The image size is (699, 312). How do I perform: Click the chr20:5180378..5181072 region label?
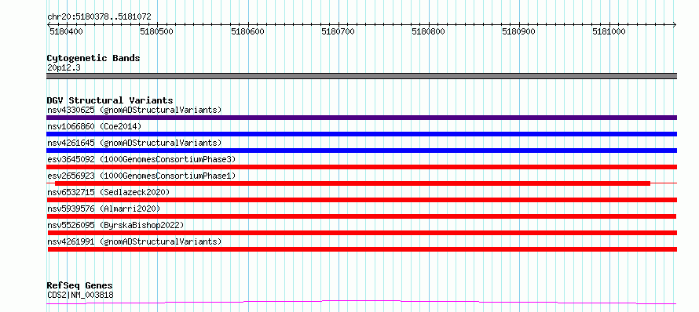[x=99, y=17]
